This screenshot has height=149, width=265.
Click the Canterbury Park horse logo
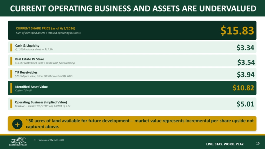18,141
